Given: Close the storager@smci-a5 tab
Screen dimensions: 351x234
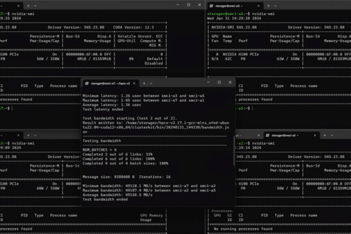Looking at the screenshot, I should tap(259, 6).
